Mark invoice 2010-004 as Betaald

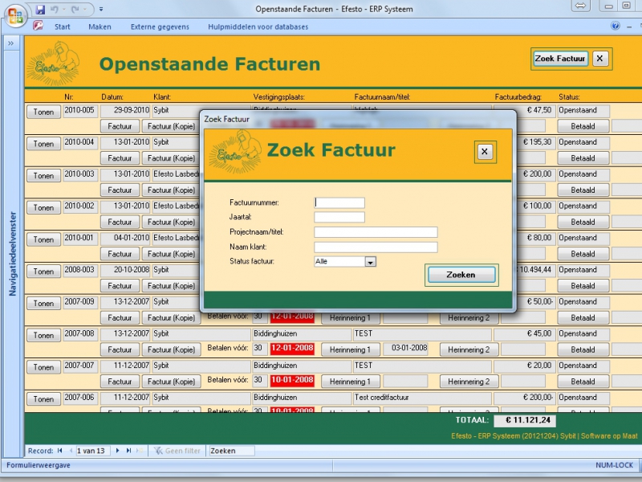coord(583,158)
